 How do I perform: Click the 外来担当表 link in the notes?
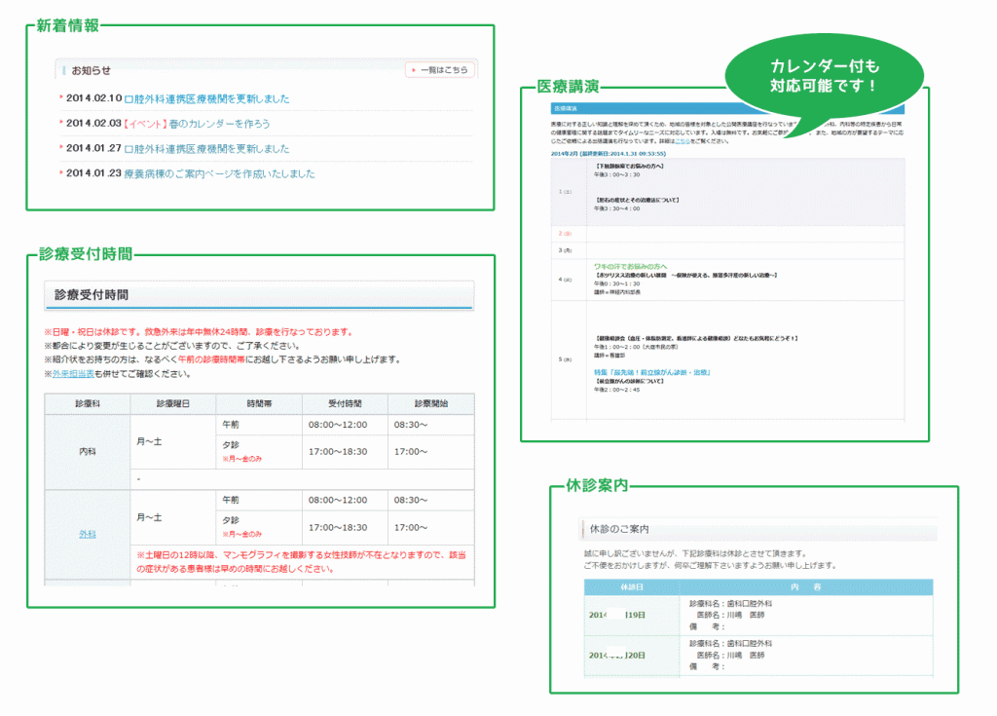coord(73,374)
